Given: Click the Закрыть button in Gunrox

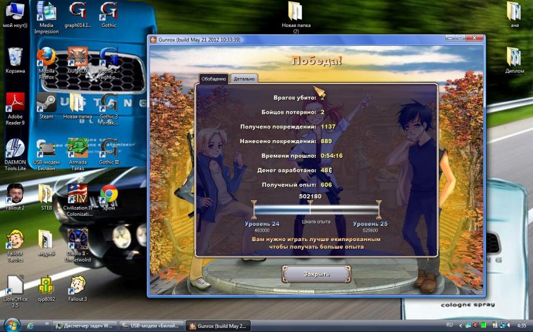Looking at the screenshot, I should coord(317,274).
